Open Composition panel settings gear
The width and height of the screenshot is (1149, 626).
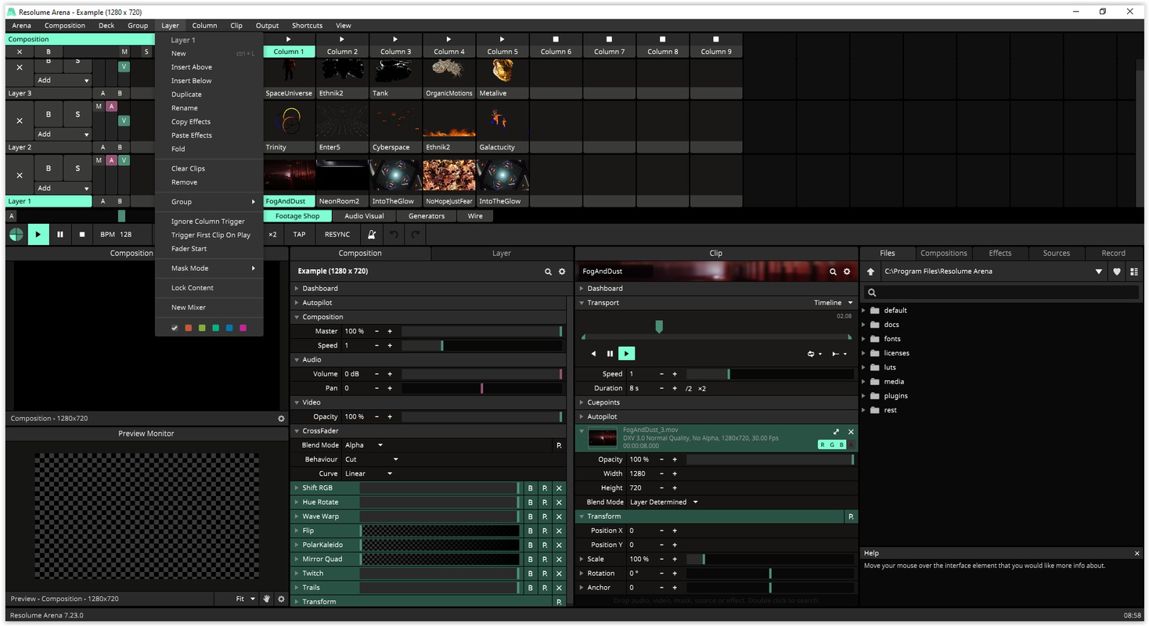pos(561,272)
